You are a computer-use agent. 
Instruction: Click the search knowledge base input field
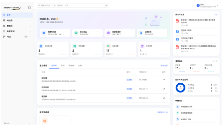coord(73,5)
